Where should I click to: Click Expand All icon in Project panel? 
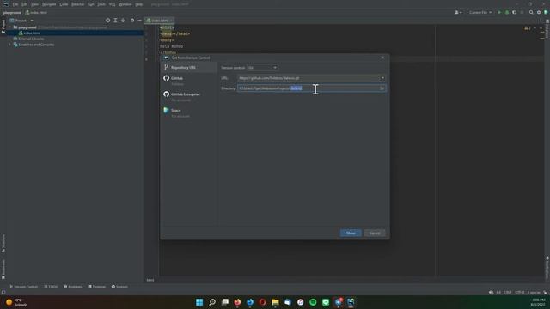click(x=115, y=21)
